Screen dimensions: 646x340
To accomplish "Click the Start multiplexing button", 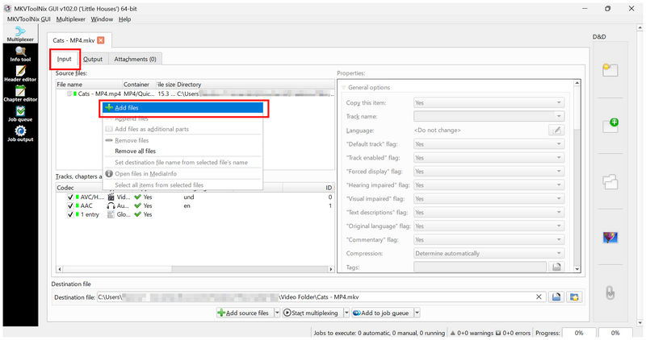I will [312, 313].
